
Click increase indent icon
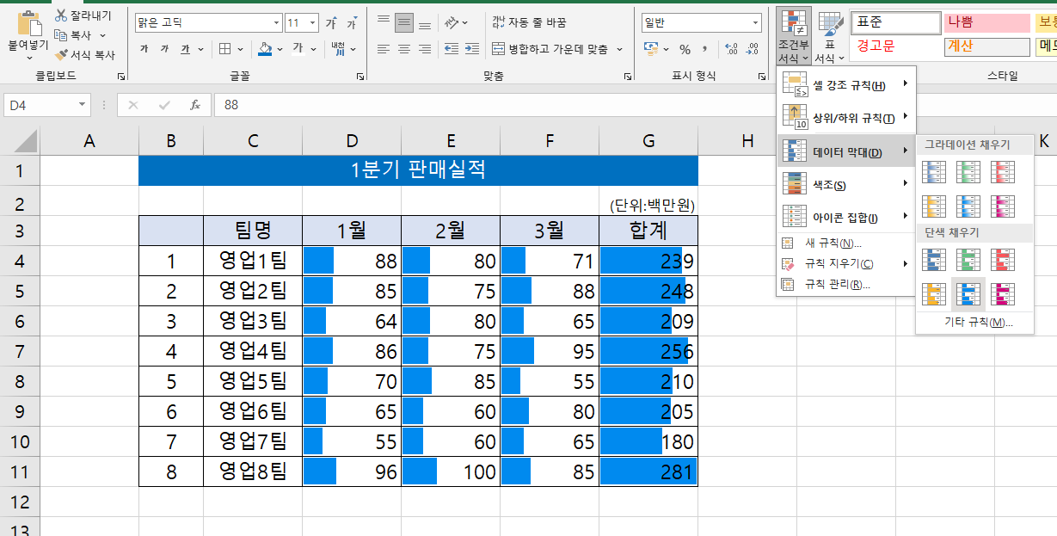click(x=470, y=49)
